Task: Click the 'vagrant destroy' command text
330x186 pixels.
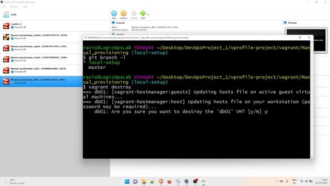Action: (x=110, y=87)
